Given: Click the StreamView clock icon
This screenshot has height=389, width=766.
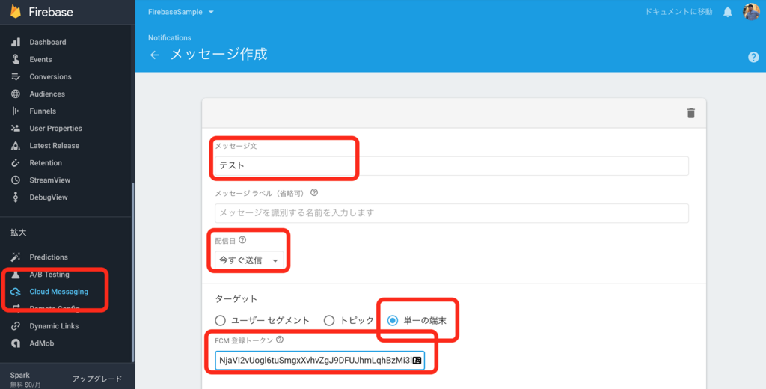Looking at the screenshot, I should coord(16,180).
